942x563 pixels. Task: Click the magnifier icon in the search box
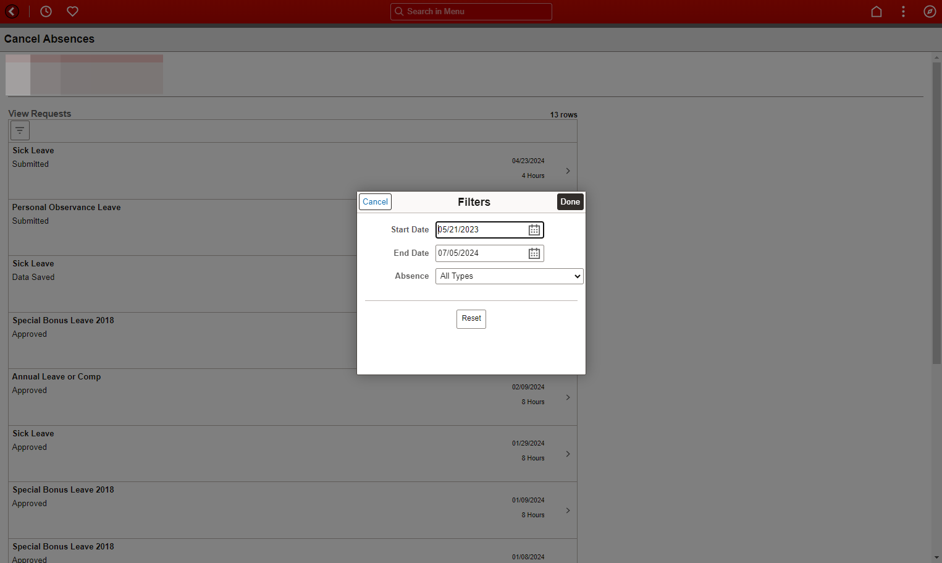(399, 11)
